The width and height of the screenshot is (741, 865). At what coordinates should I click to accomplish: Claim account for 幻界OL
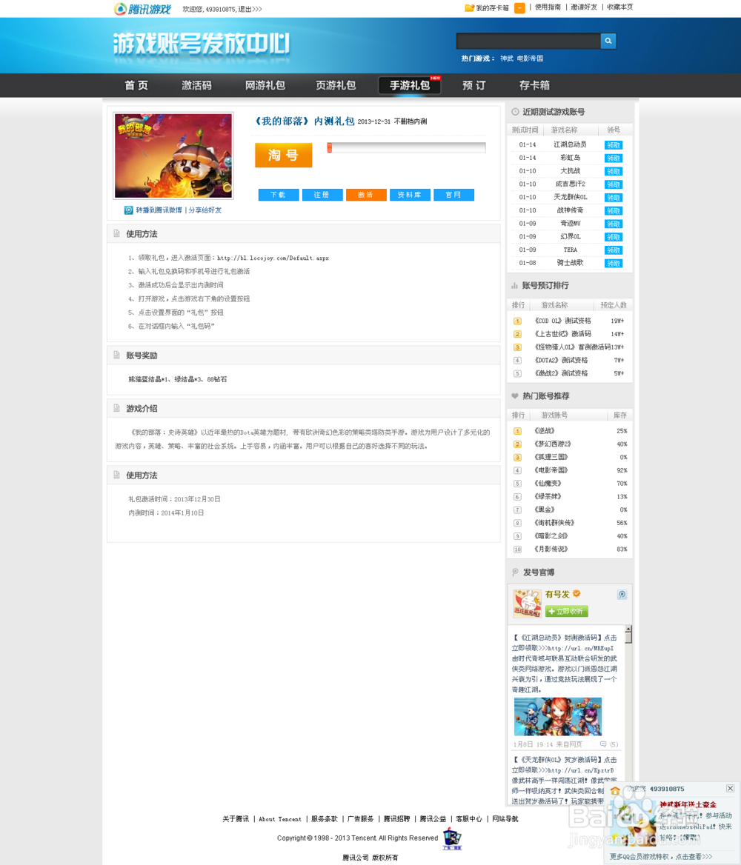click(613, 237)
